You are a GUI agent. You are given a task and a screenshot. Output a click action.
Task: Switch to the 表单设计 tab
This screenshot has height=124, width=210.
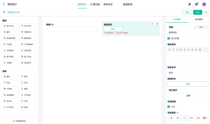tap(82, 4)
